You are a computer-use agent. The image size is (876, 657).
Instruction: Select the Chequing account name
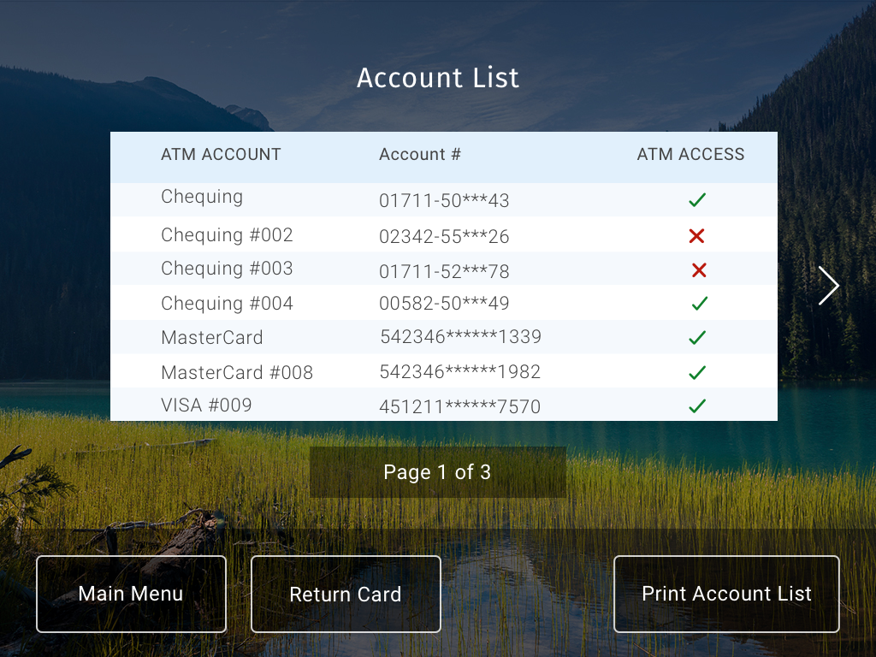point(202,197)
